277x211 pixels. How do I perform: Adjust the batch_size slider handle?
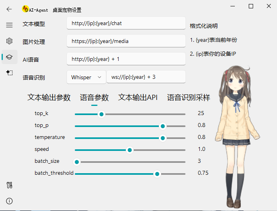tap(77, 162)
